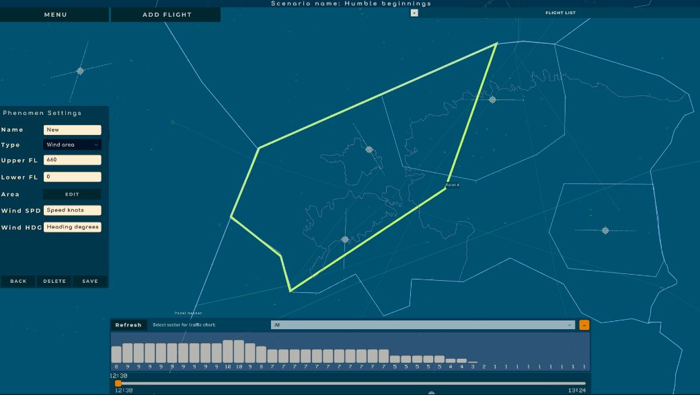Click the navaid icon in the top-left map area
Image resolution: width=700 pixels, height=395 pixels.
point(79,70)
